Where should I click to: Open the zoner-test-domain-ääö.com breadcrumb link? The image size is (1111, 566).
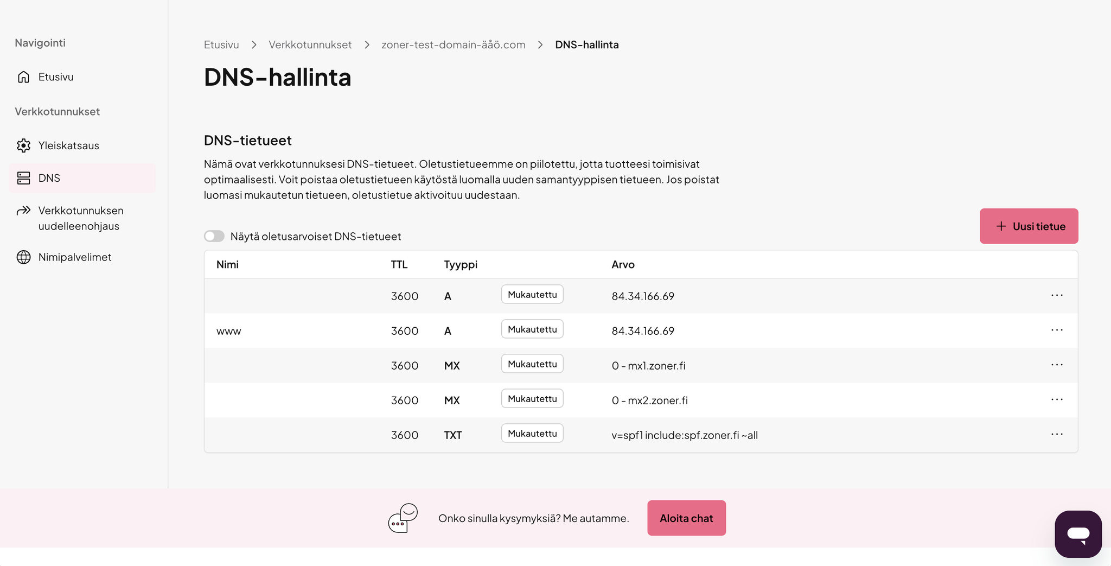point(454,44)
